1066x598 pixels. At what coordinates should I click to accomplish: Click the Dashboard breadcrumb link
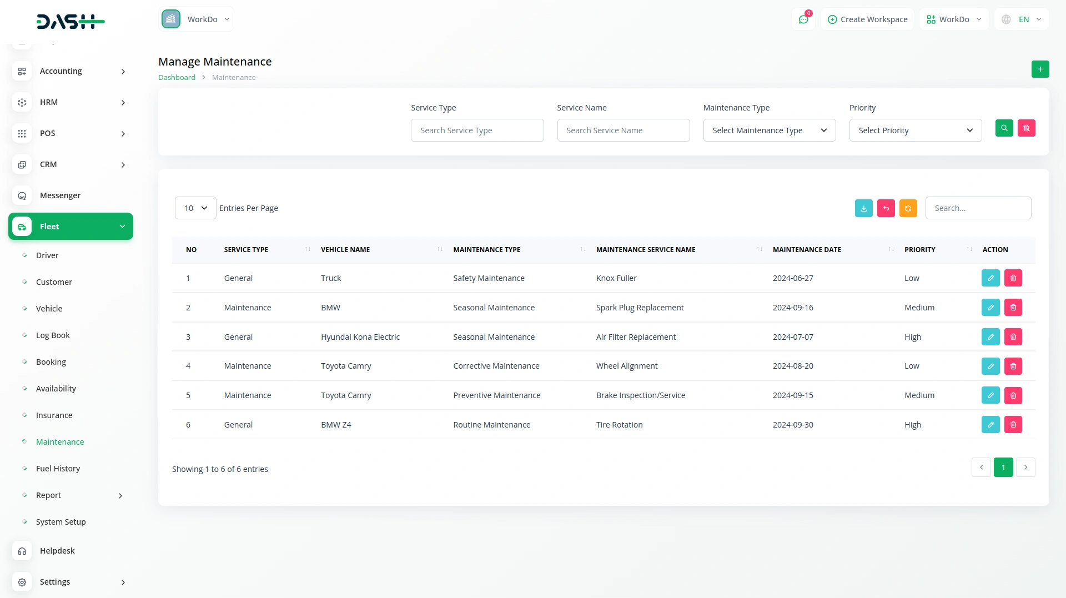pyautogui.click(x=177, y=77)
